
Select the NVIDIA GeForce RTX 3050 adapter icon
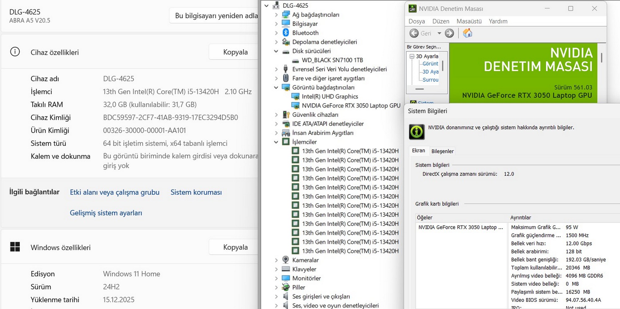(x=295, y=106)
